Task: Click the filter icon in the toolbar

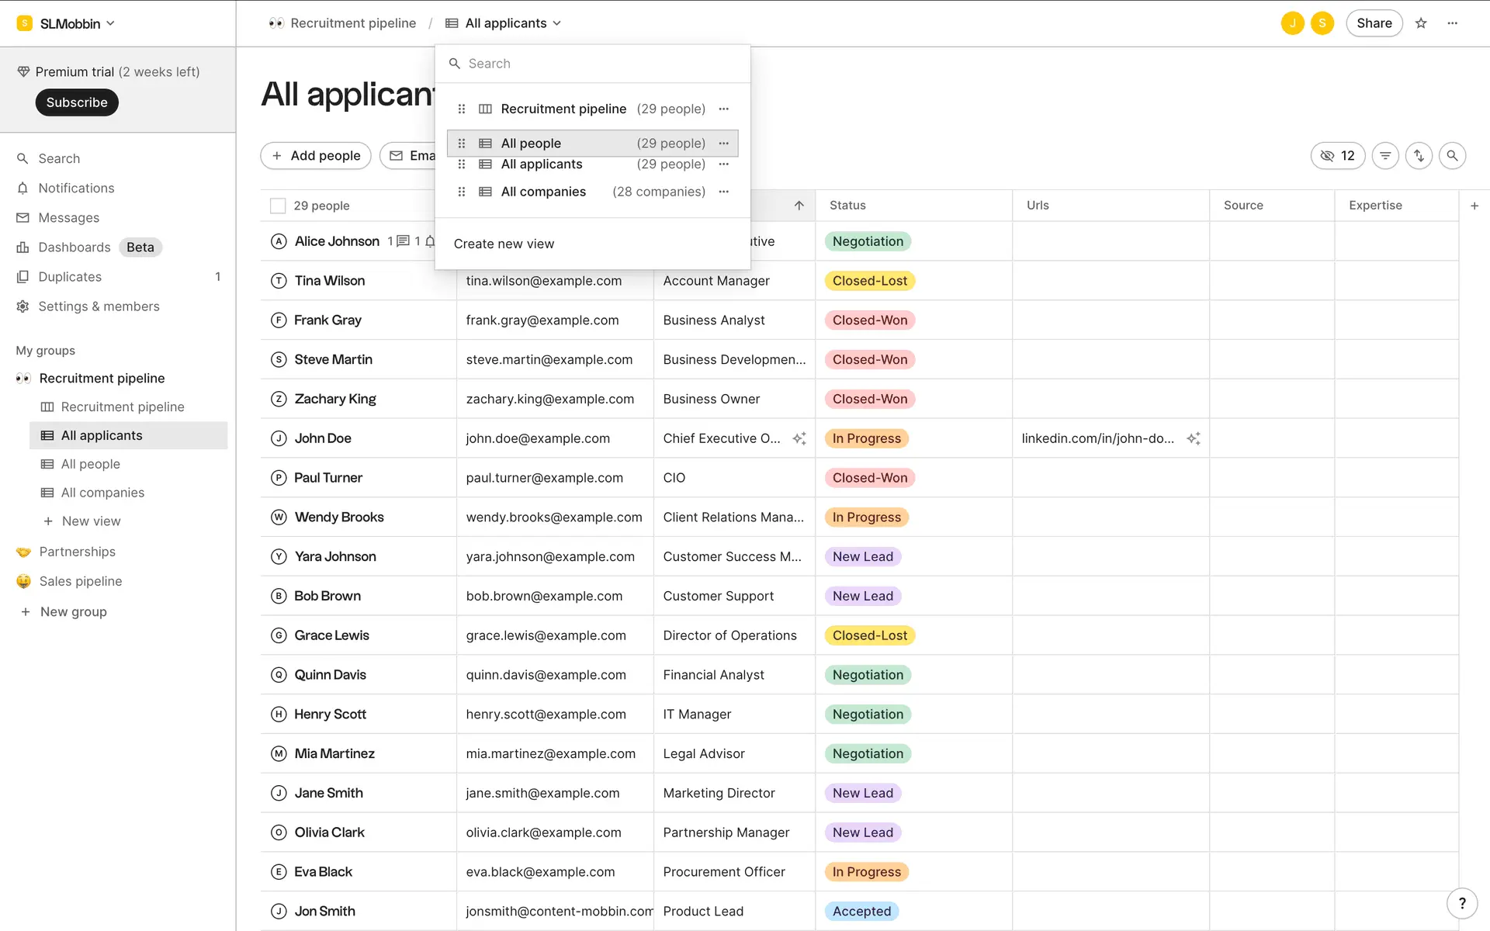Action: (1385, 156)
